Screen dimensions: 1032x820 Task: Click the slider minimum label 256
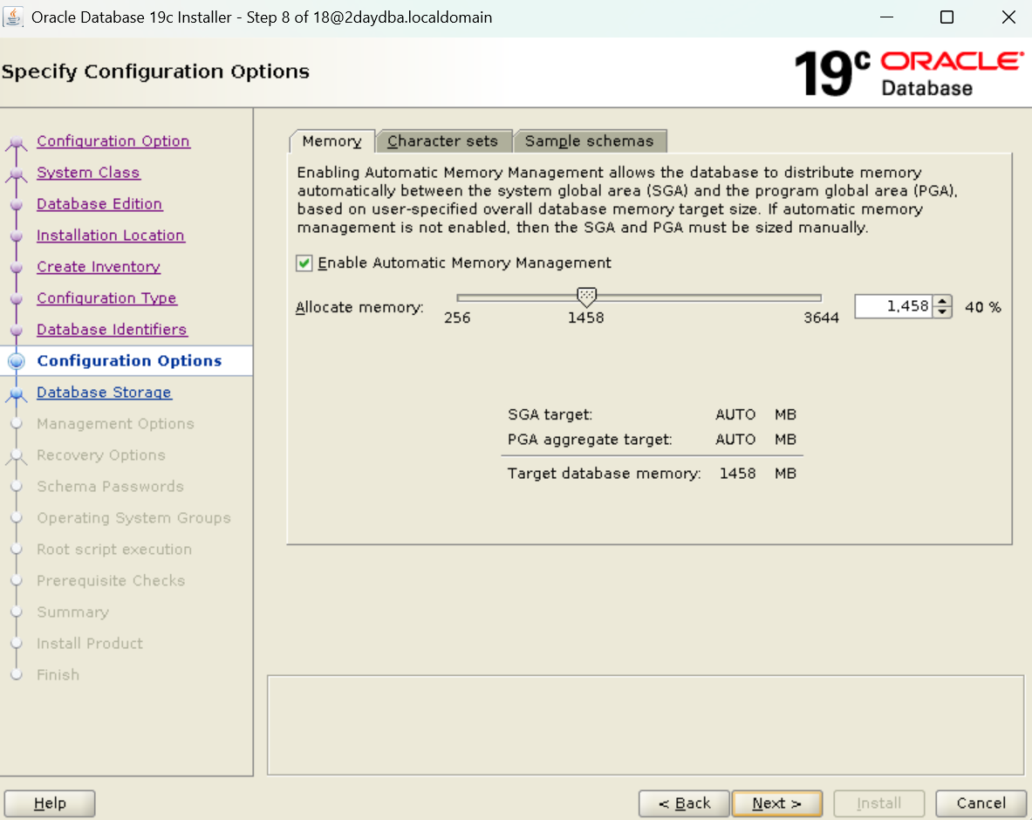coord(457,318)
